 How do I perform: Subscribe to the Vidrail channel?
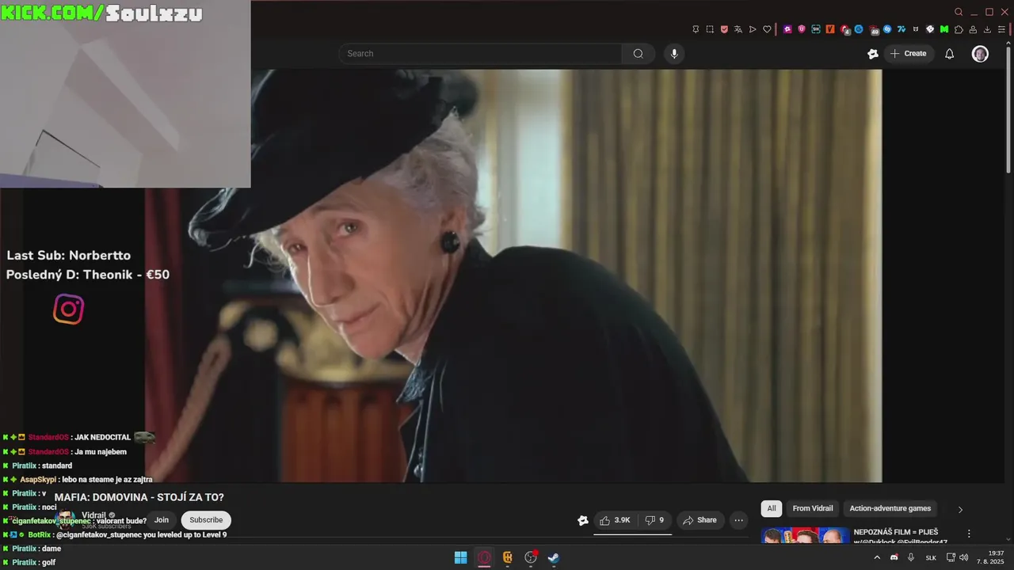[x=206, y=520]
